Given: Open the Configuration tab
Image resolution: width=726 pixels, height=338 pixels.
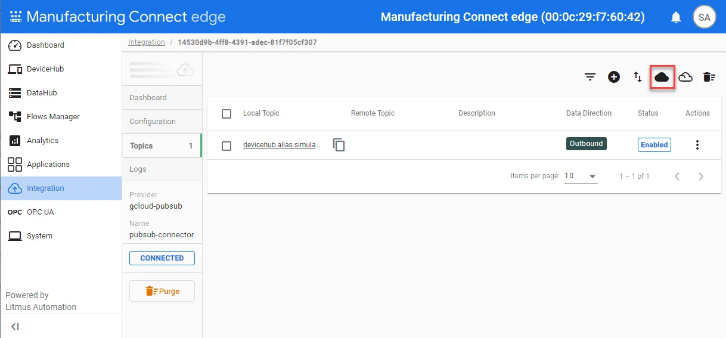Looking at the screenshot, I should tap(162, 122).
